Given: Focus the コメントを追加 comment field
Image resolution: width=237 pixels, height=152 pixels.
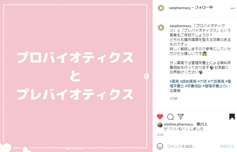Looking at the screenshot, I should coord(192,146).
